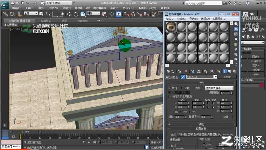Open the 编辑(E) menu
This screenshot has height=150, width=266.
pyautogui.click(x=16, y=8)
